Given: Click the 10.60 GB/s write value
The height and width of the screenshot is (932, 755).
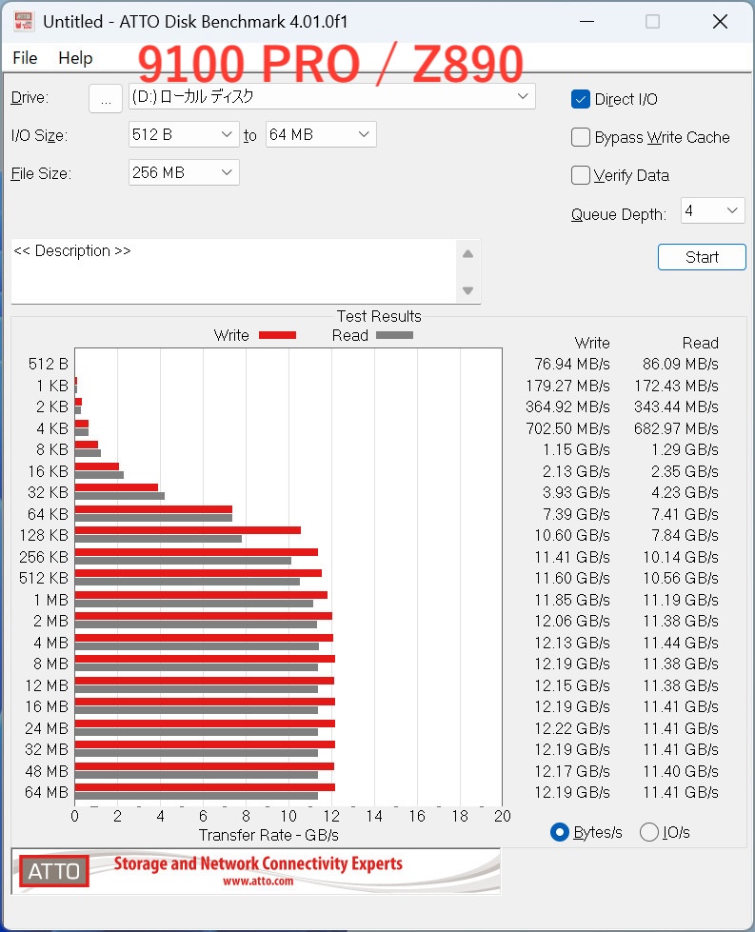Looking at the screenshot, I should [572, 535].
